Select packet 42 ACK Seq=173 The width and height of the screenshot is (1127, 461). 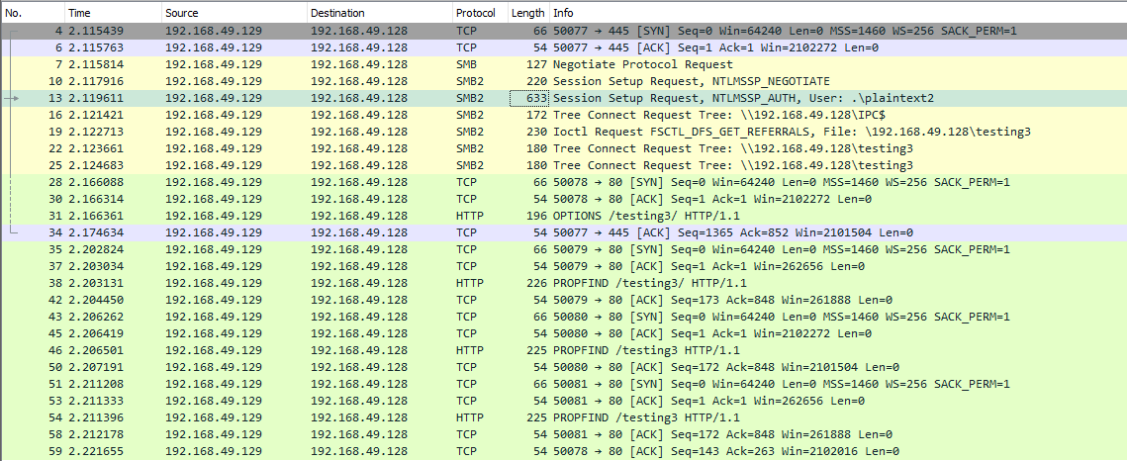tap(564, 300)
